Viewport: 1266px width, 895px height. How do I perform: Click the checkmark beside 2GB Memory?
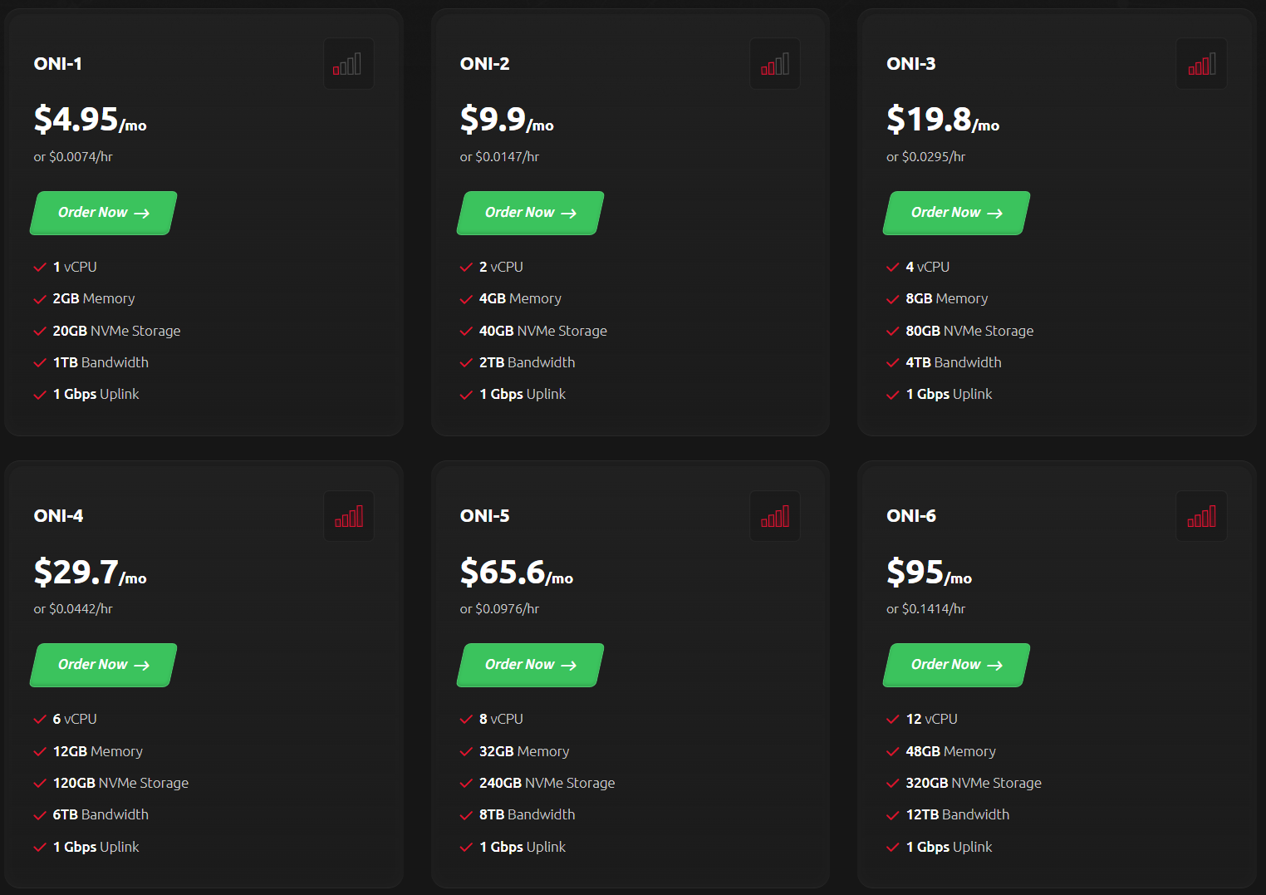click(39, 299)
